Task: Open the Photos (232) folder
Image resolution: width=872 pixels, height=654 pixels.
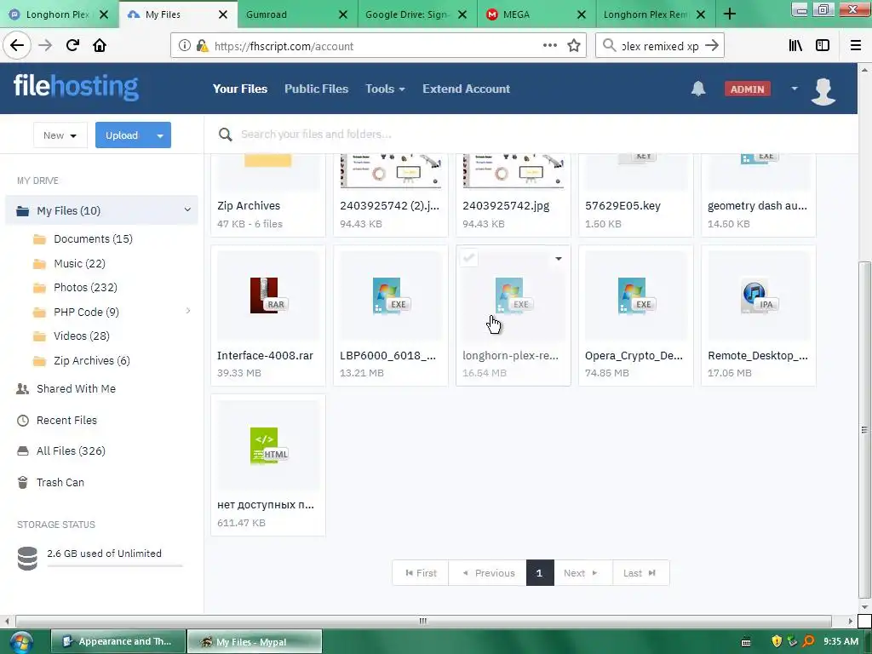Action: coord(85,288)
